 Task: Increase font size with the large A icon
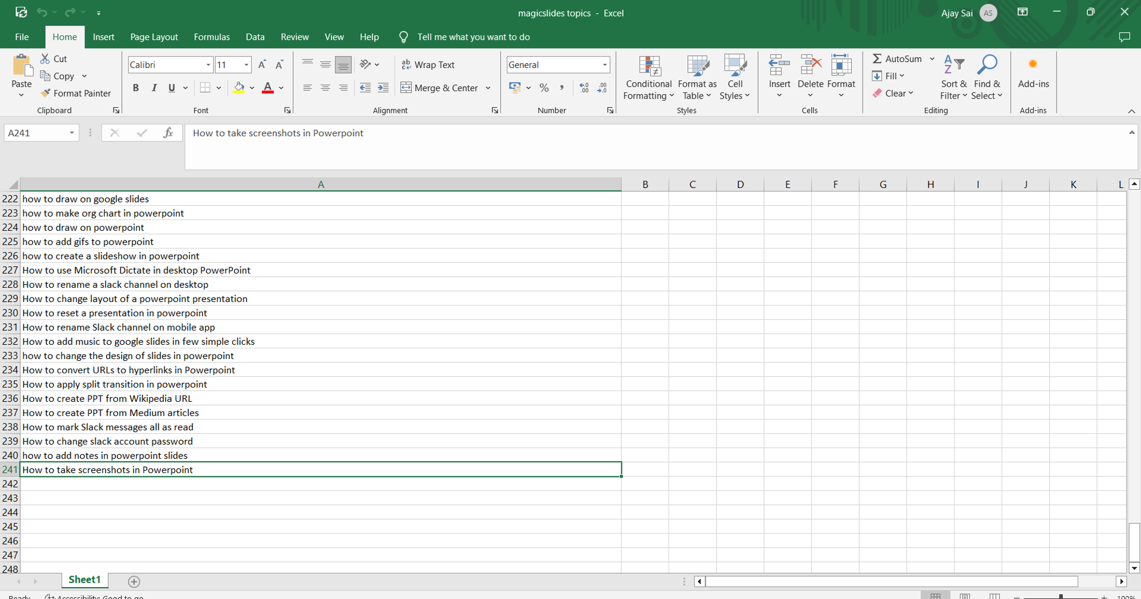(262, 65)
